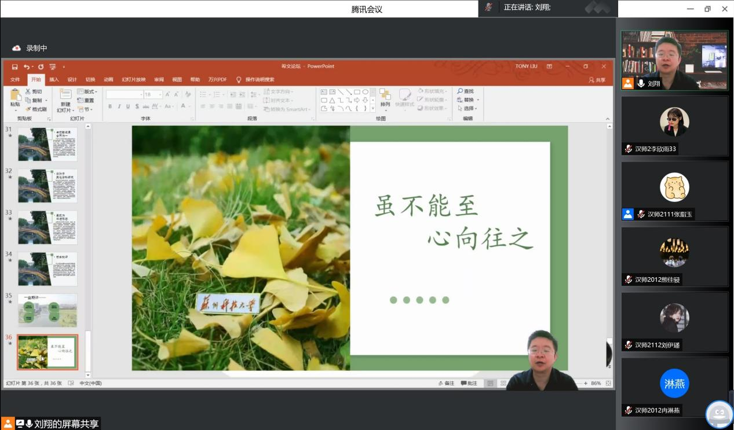Cut selection with 剪切
This screenshot has width=734, height=430.
[x=34, y=91]
